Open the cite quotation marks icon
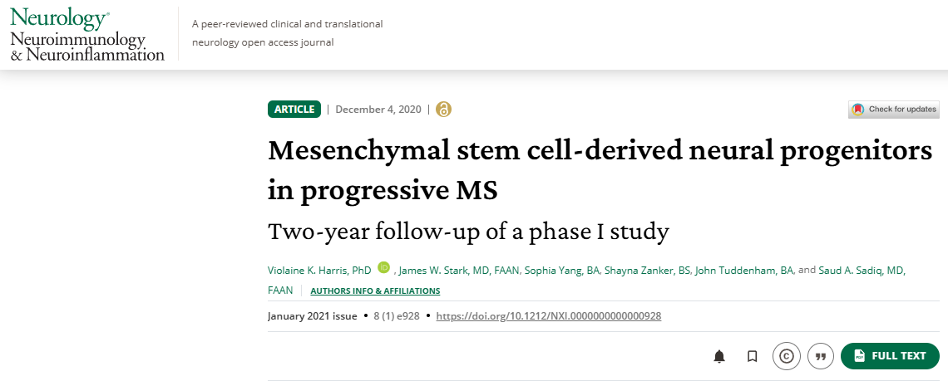Image resolution: width=948 pixels, height=381 pixels. (x=821, y=356)
